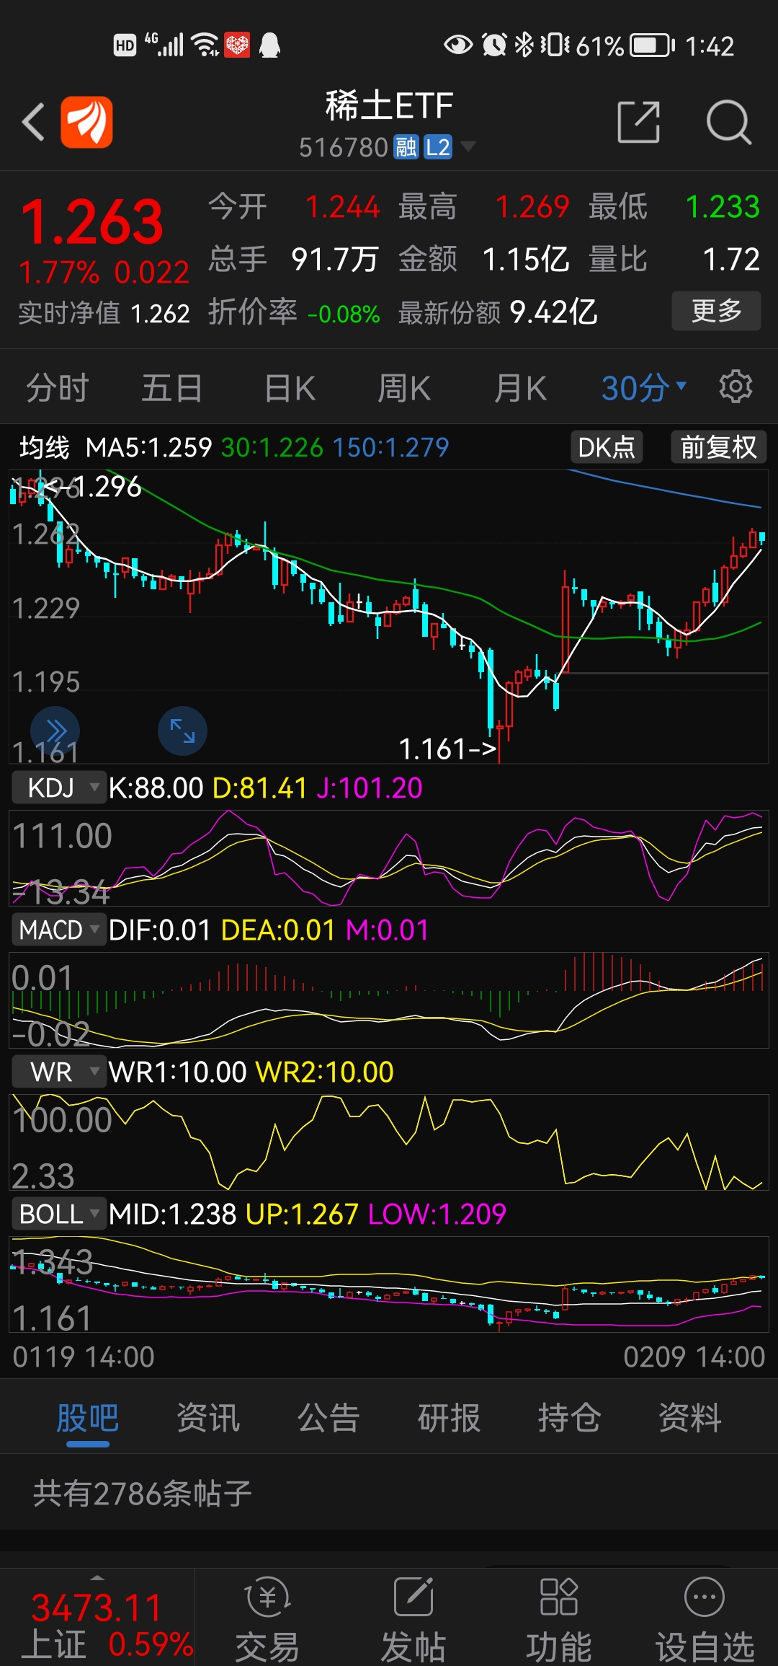Switch to 分时 chart tab

click(57, 388)
